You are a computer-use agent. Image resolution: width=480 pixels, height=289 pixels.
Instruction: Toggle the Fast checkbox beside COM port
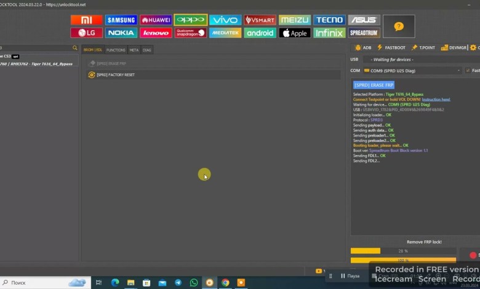click(468, 71)
